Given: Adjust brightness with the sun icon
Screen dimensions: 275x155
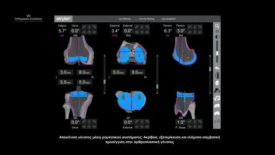Looking at the screenshot, I should tap(217, 32).
